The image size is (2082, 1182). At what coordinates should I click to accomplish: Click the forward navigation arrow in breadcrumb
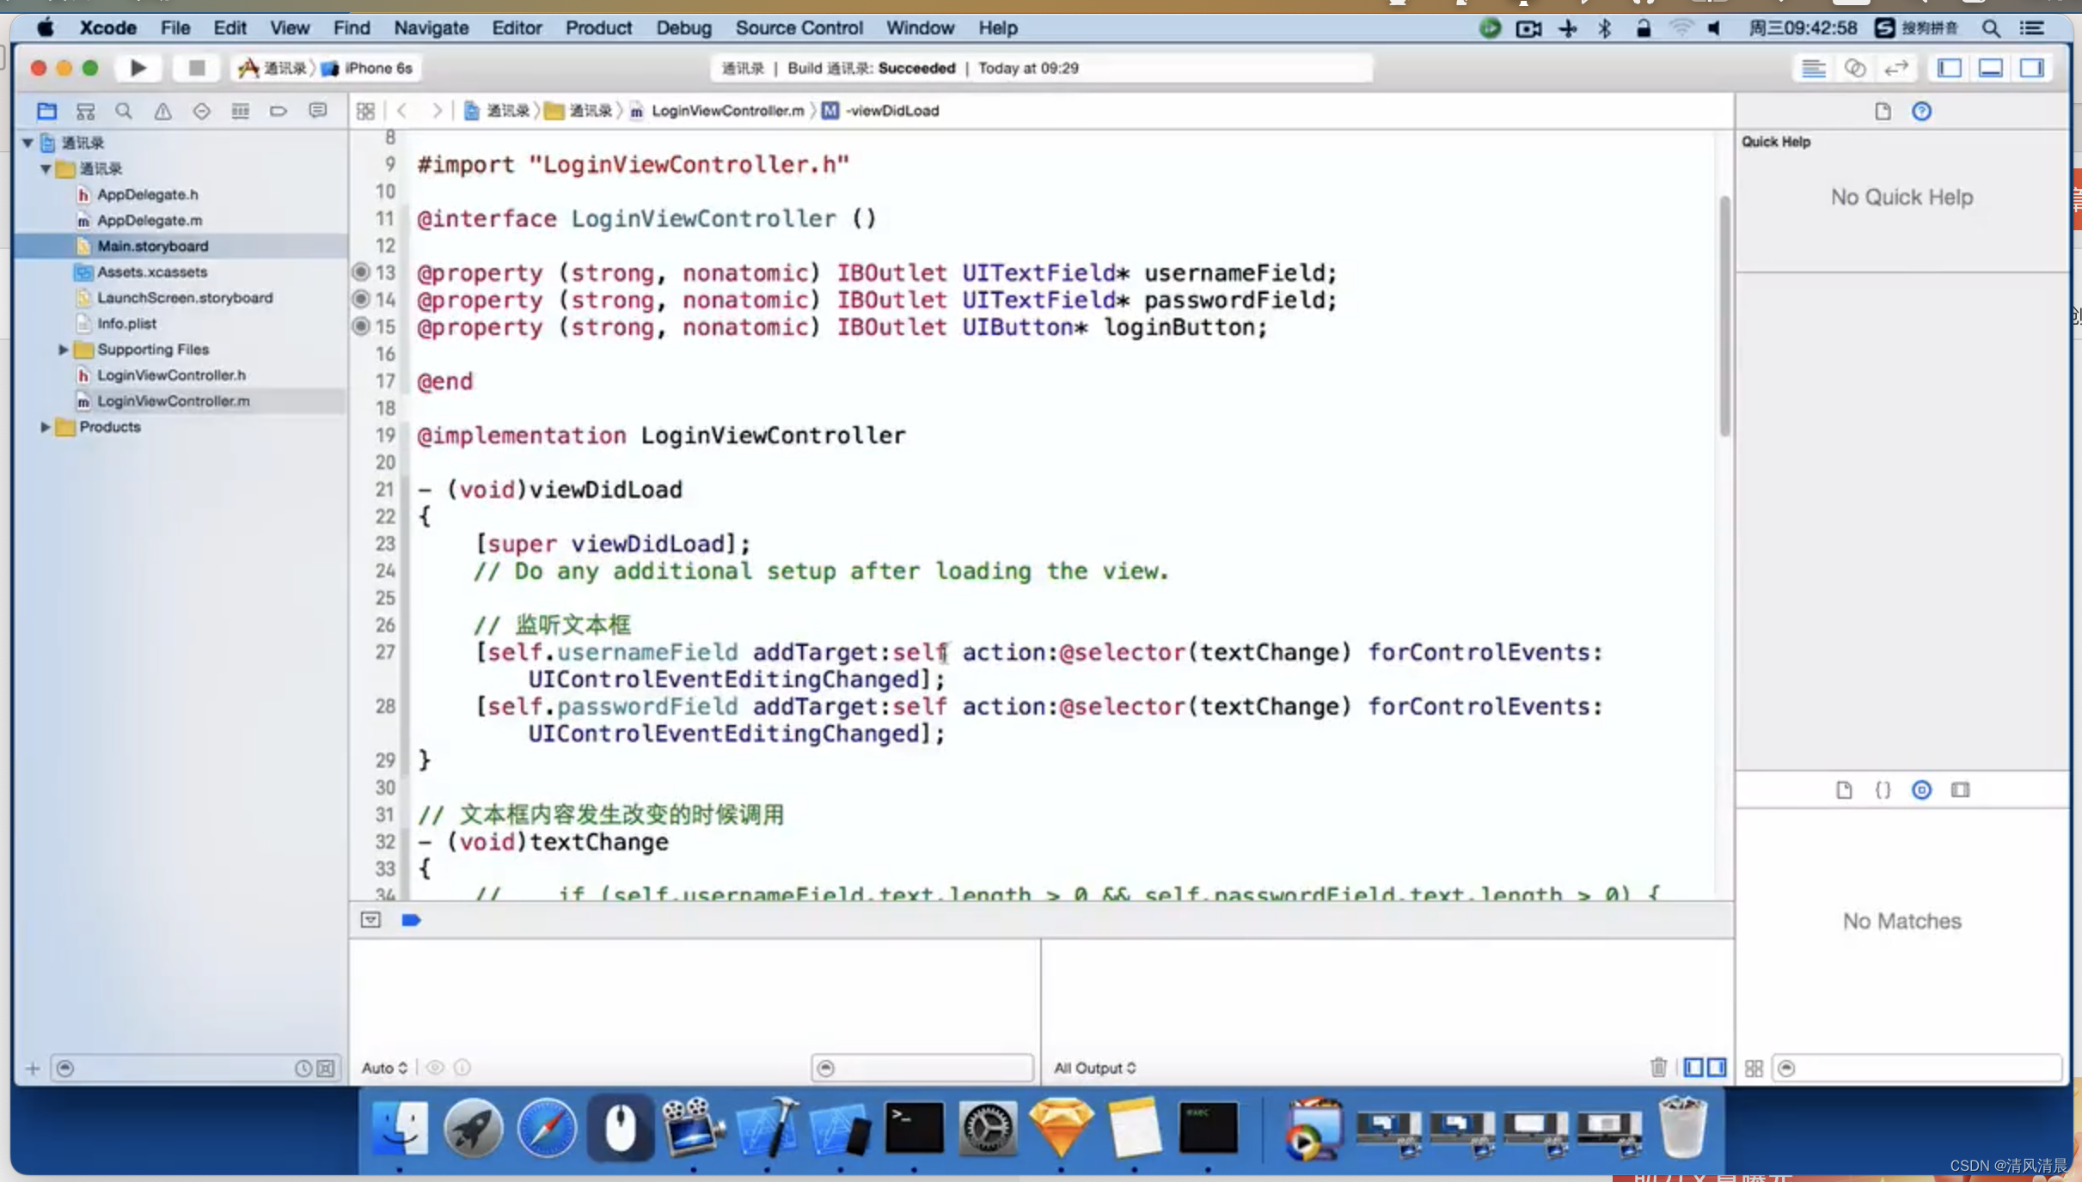(x=438, y=110)
